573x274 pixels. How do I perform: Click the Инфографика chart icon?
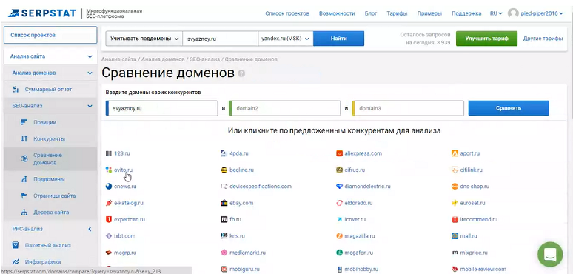(16, 261)
